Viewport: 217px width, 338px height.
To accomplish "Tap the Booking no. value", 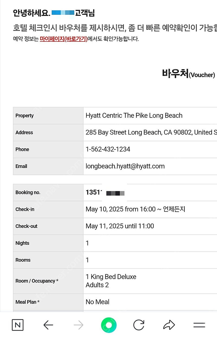I will tap(105, 193).
